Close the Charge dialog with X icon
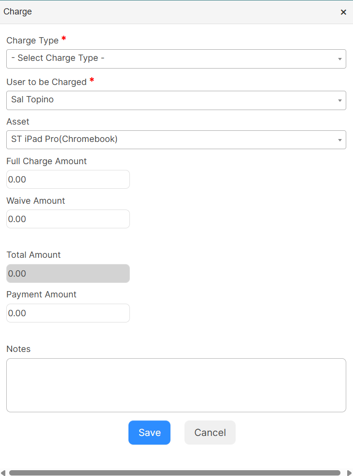The height and width of the screenshot is (476, 353). click(343, 12)
